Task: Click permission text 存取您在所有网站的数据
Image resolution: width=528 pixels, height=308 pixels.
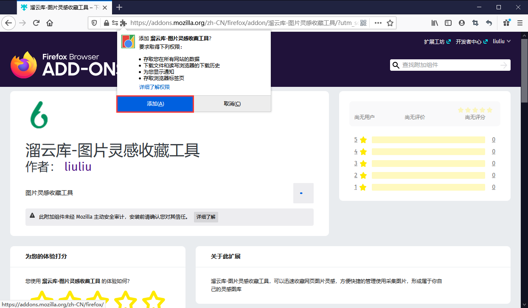Action: (171, 59)
